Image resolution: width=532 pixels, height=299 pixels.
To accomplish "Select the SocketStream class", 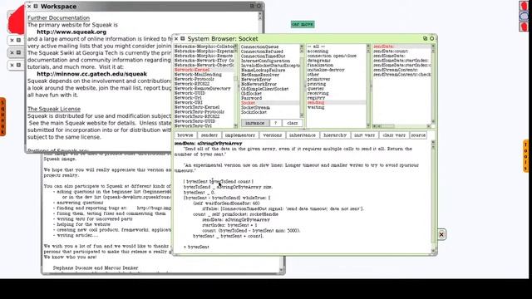I will pyautogui.click(x=270, y=107).
